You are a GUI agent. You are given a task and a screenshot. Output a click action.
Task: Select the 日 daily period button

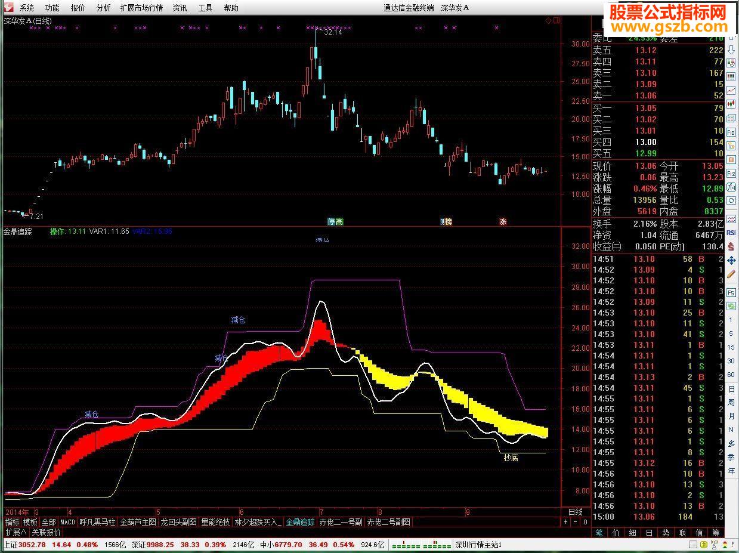731,389
